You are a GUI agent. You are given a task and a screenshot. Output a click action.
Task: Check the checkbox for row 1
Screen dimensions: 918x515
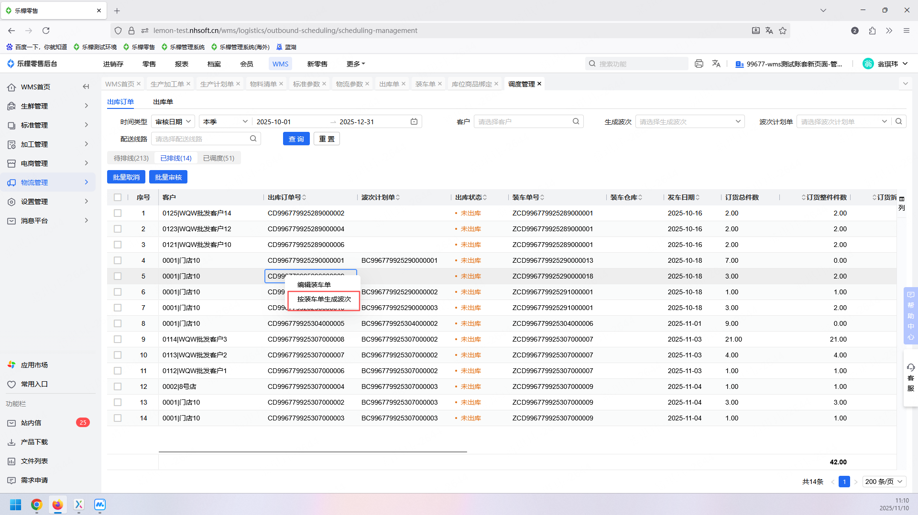point(118,213)
